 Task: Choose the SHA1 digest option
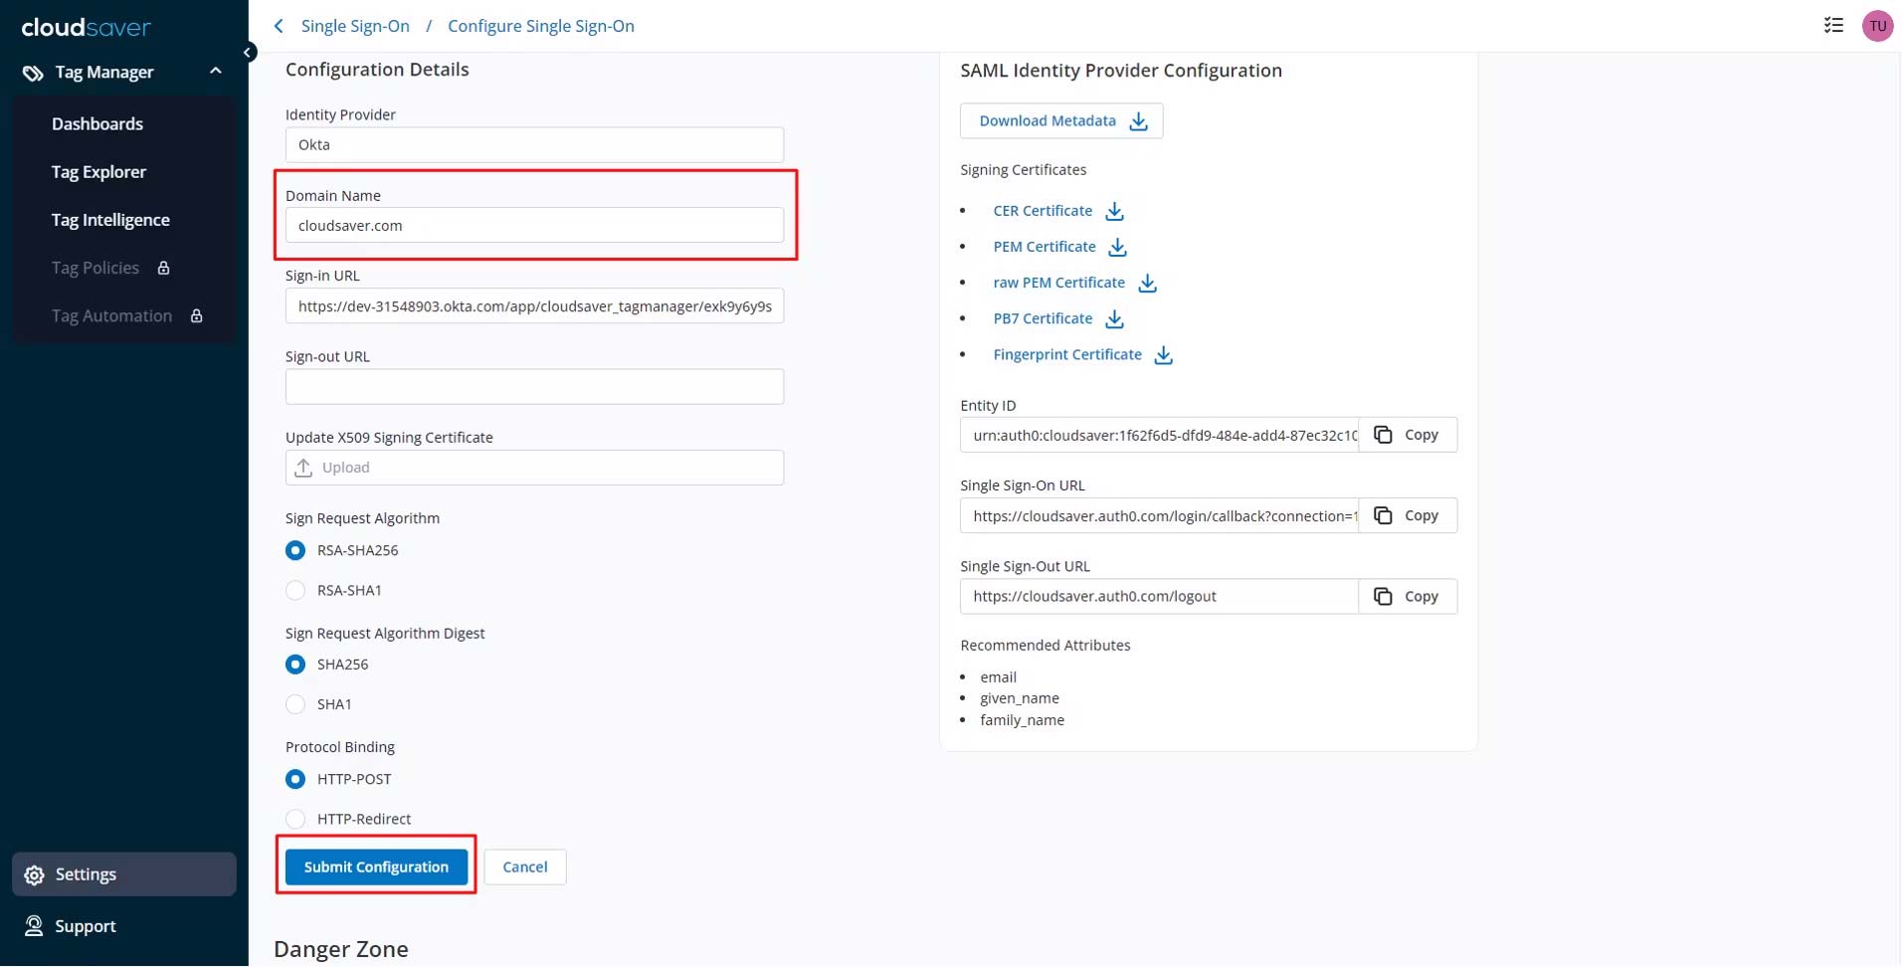point(295,704)
